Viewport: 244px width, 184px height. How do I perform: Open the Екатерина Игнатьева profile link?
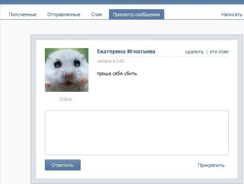click(x=126, y=52)
